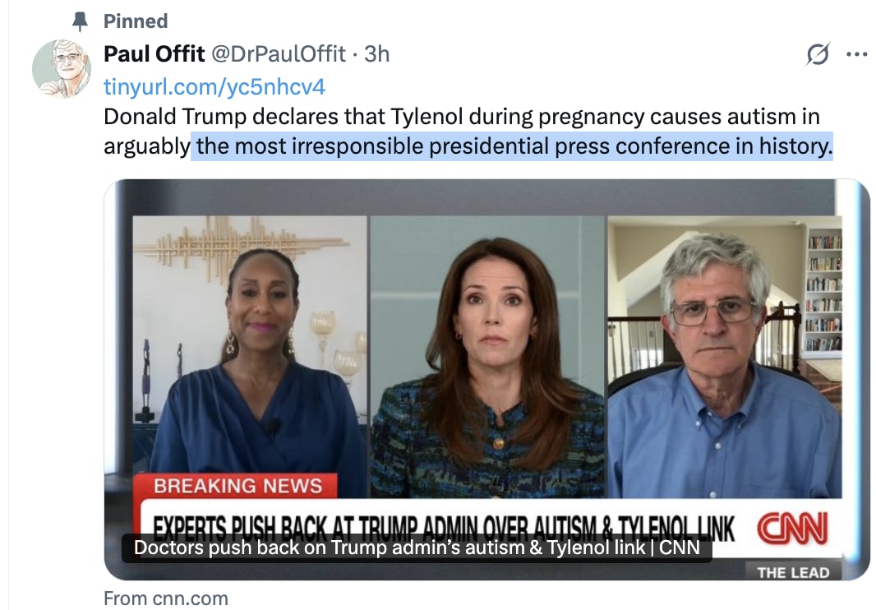Image resolution: width=876 pixels, height=610 pixels.
Task: Click the From cnn.com source text
Action: point(166,598)
